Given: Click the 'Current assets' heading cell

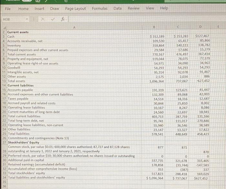Looking at the screenshot, I should [x=74, y=32].
